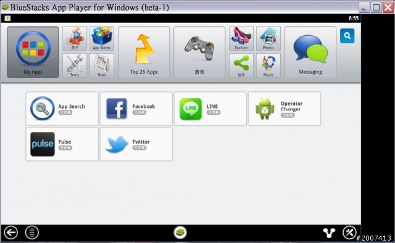Screen dimensions: 395x243
Task: Launch the App Search app
Action: pyautogui.click(x=62, y=109)
